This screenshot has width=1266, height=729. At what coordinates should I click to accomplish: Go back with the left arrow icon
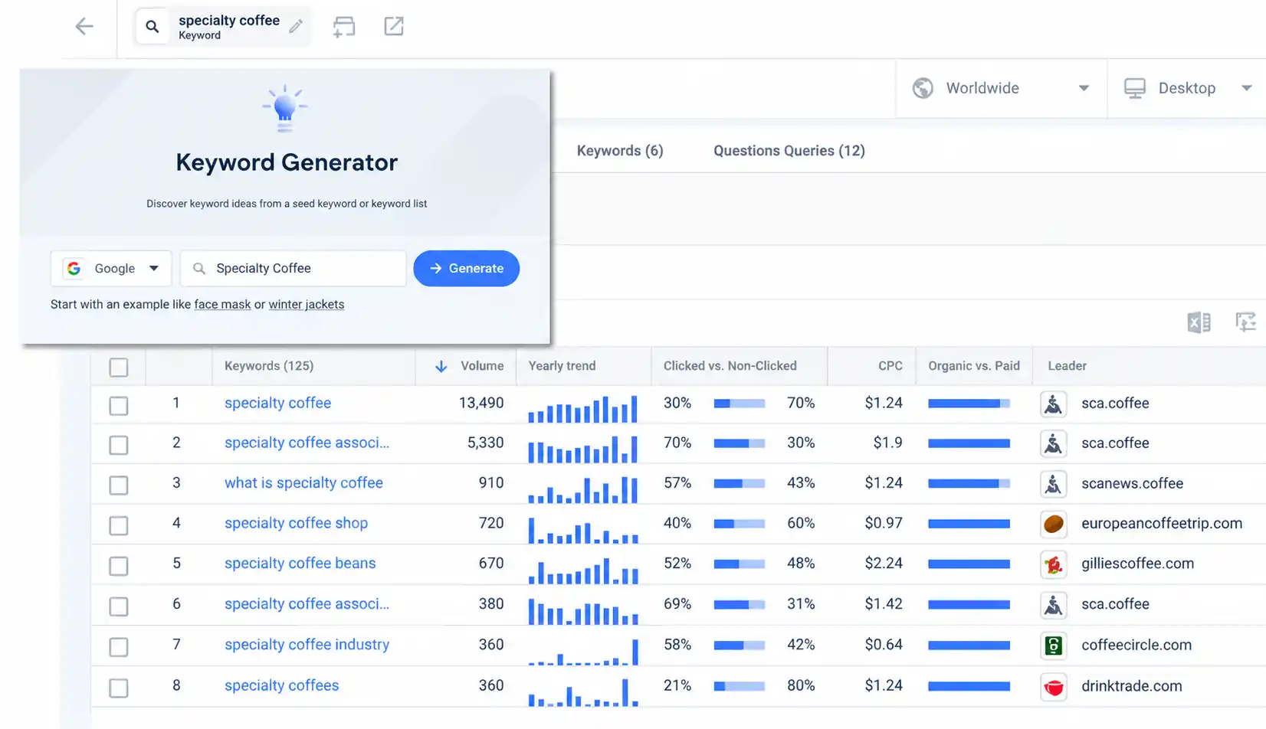(84, 27)
